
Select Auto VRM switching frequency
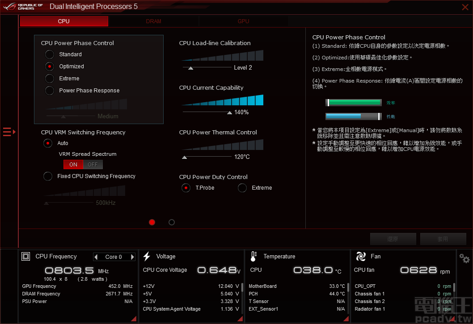click(48, 143)
